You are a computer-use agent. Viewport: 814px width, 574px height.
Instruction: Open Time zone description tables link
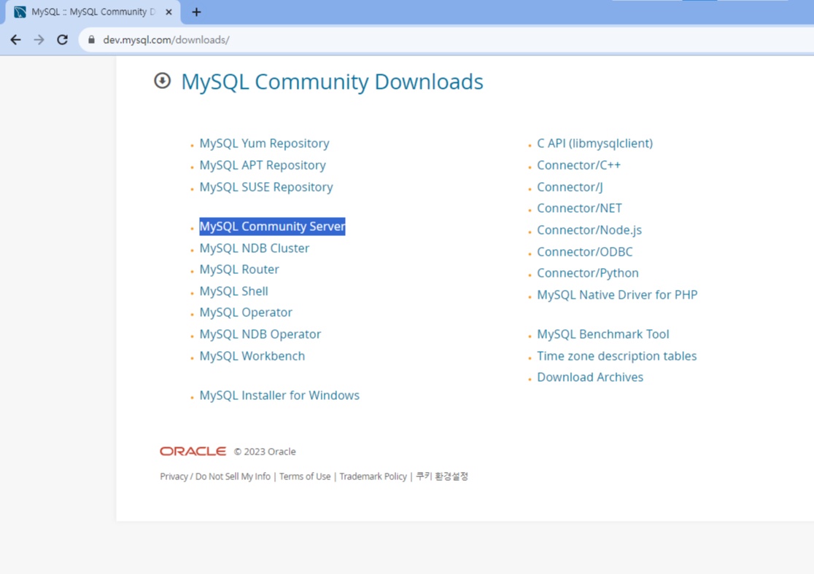617,355
